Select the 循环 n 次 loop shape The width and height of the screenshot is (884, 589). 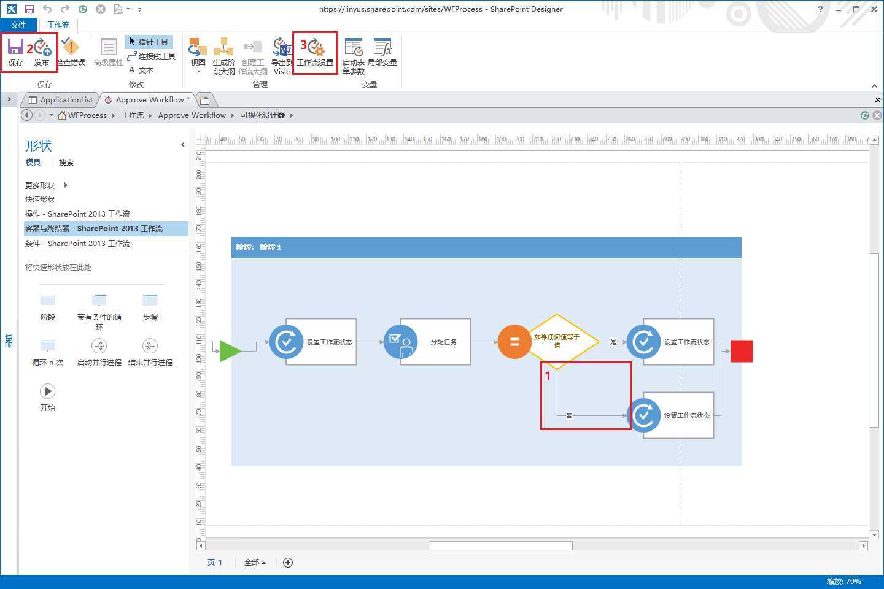click(x=48, y=353)
